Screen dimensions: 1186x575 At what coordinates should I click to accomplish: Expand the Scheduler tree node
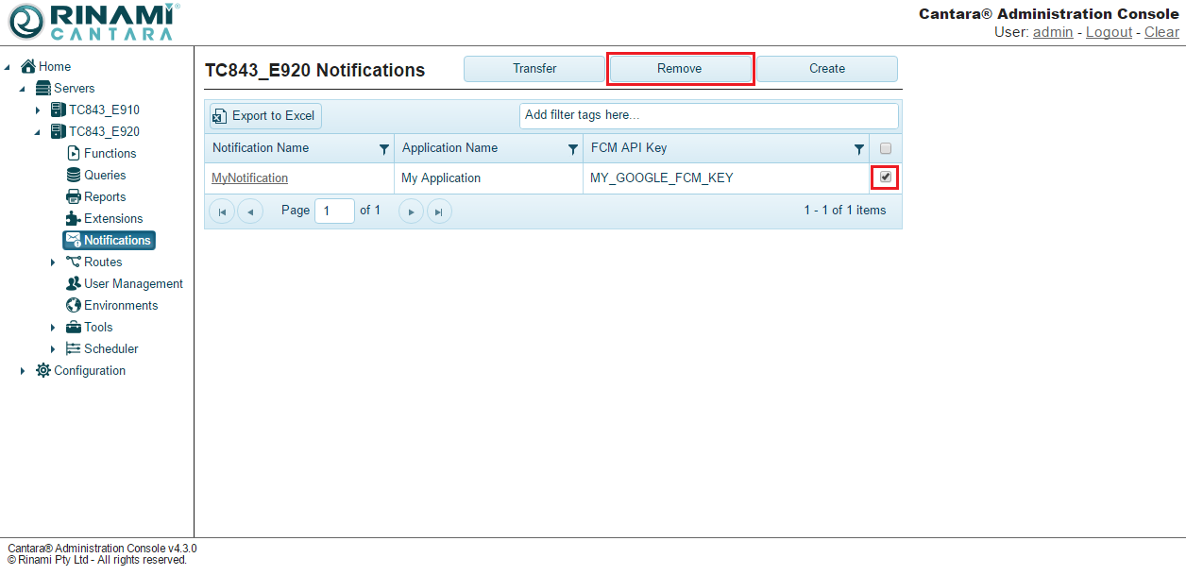pos(53,349)
